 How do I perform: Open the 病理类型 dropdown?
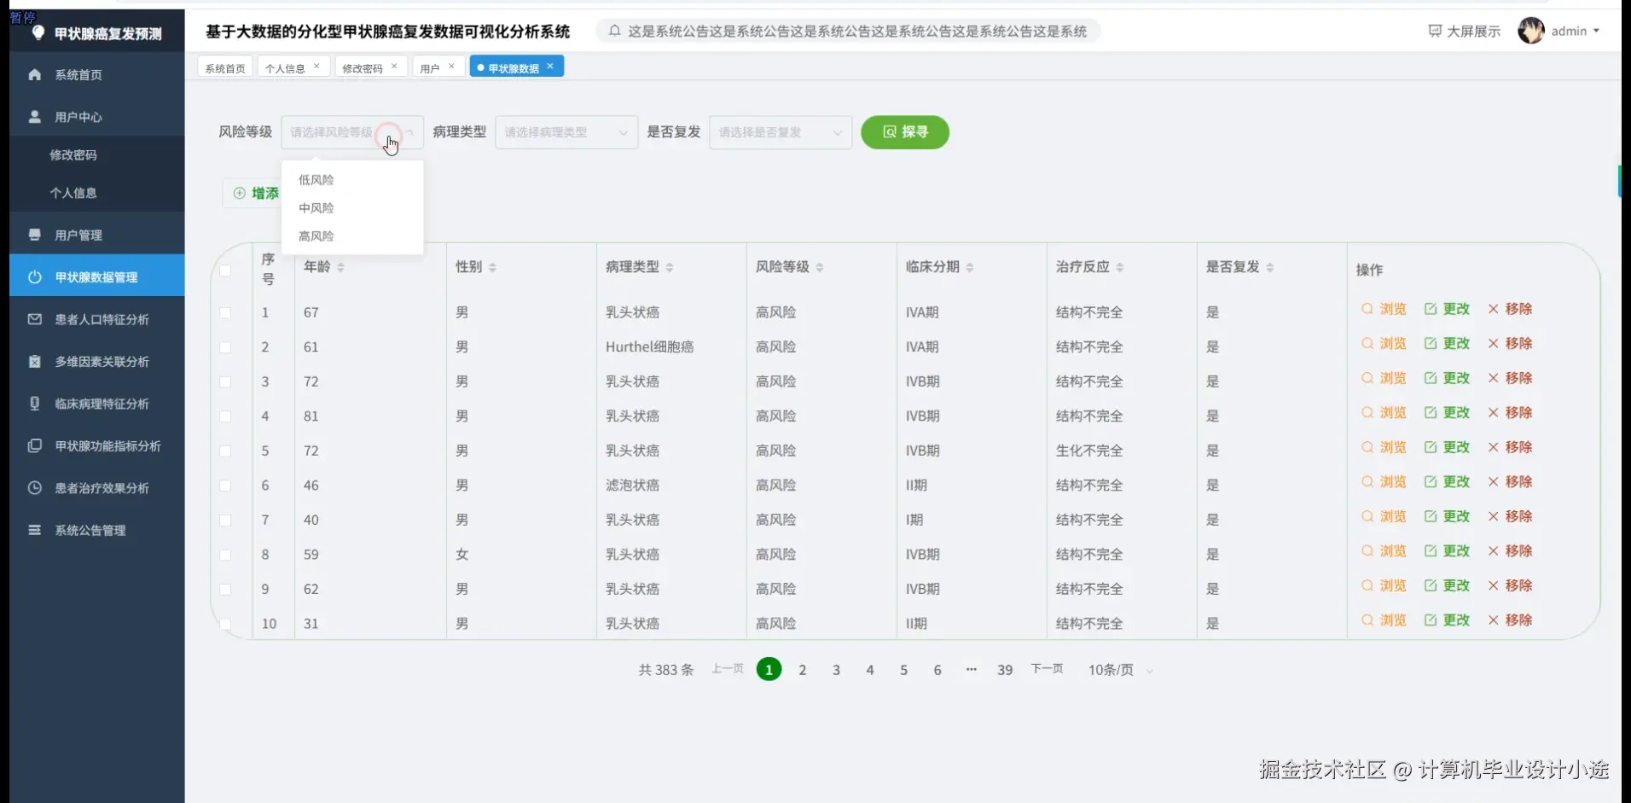pyautogui.click(x=566, y=132)
